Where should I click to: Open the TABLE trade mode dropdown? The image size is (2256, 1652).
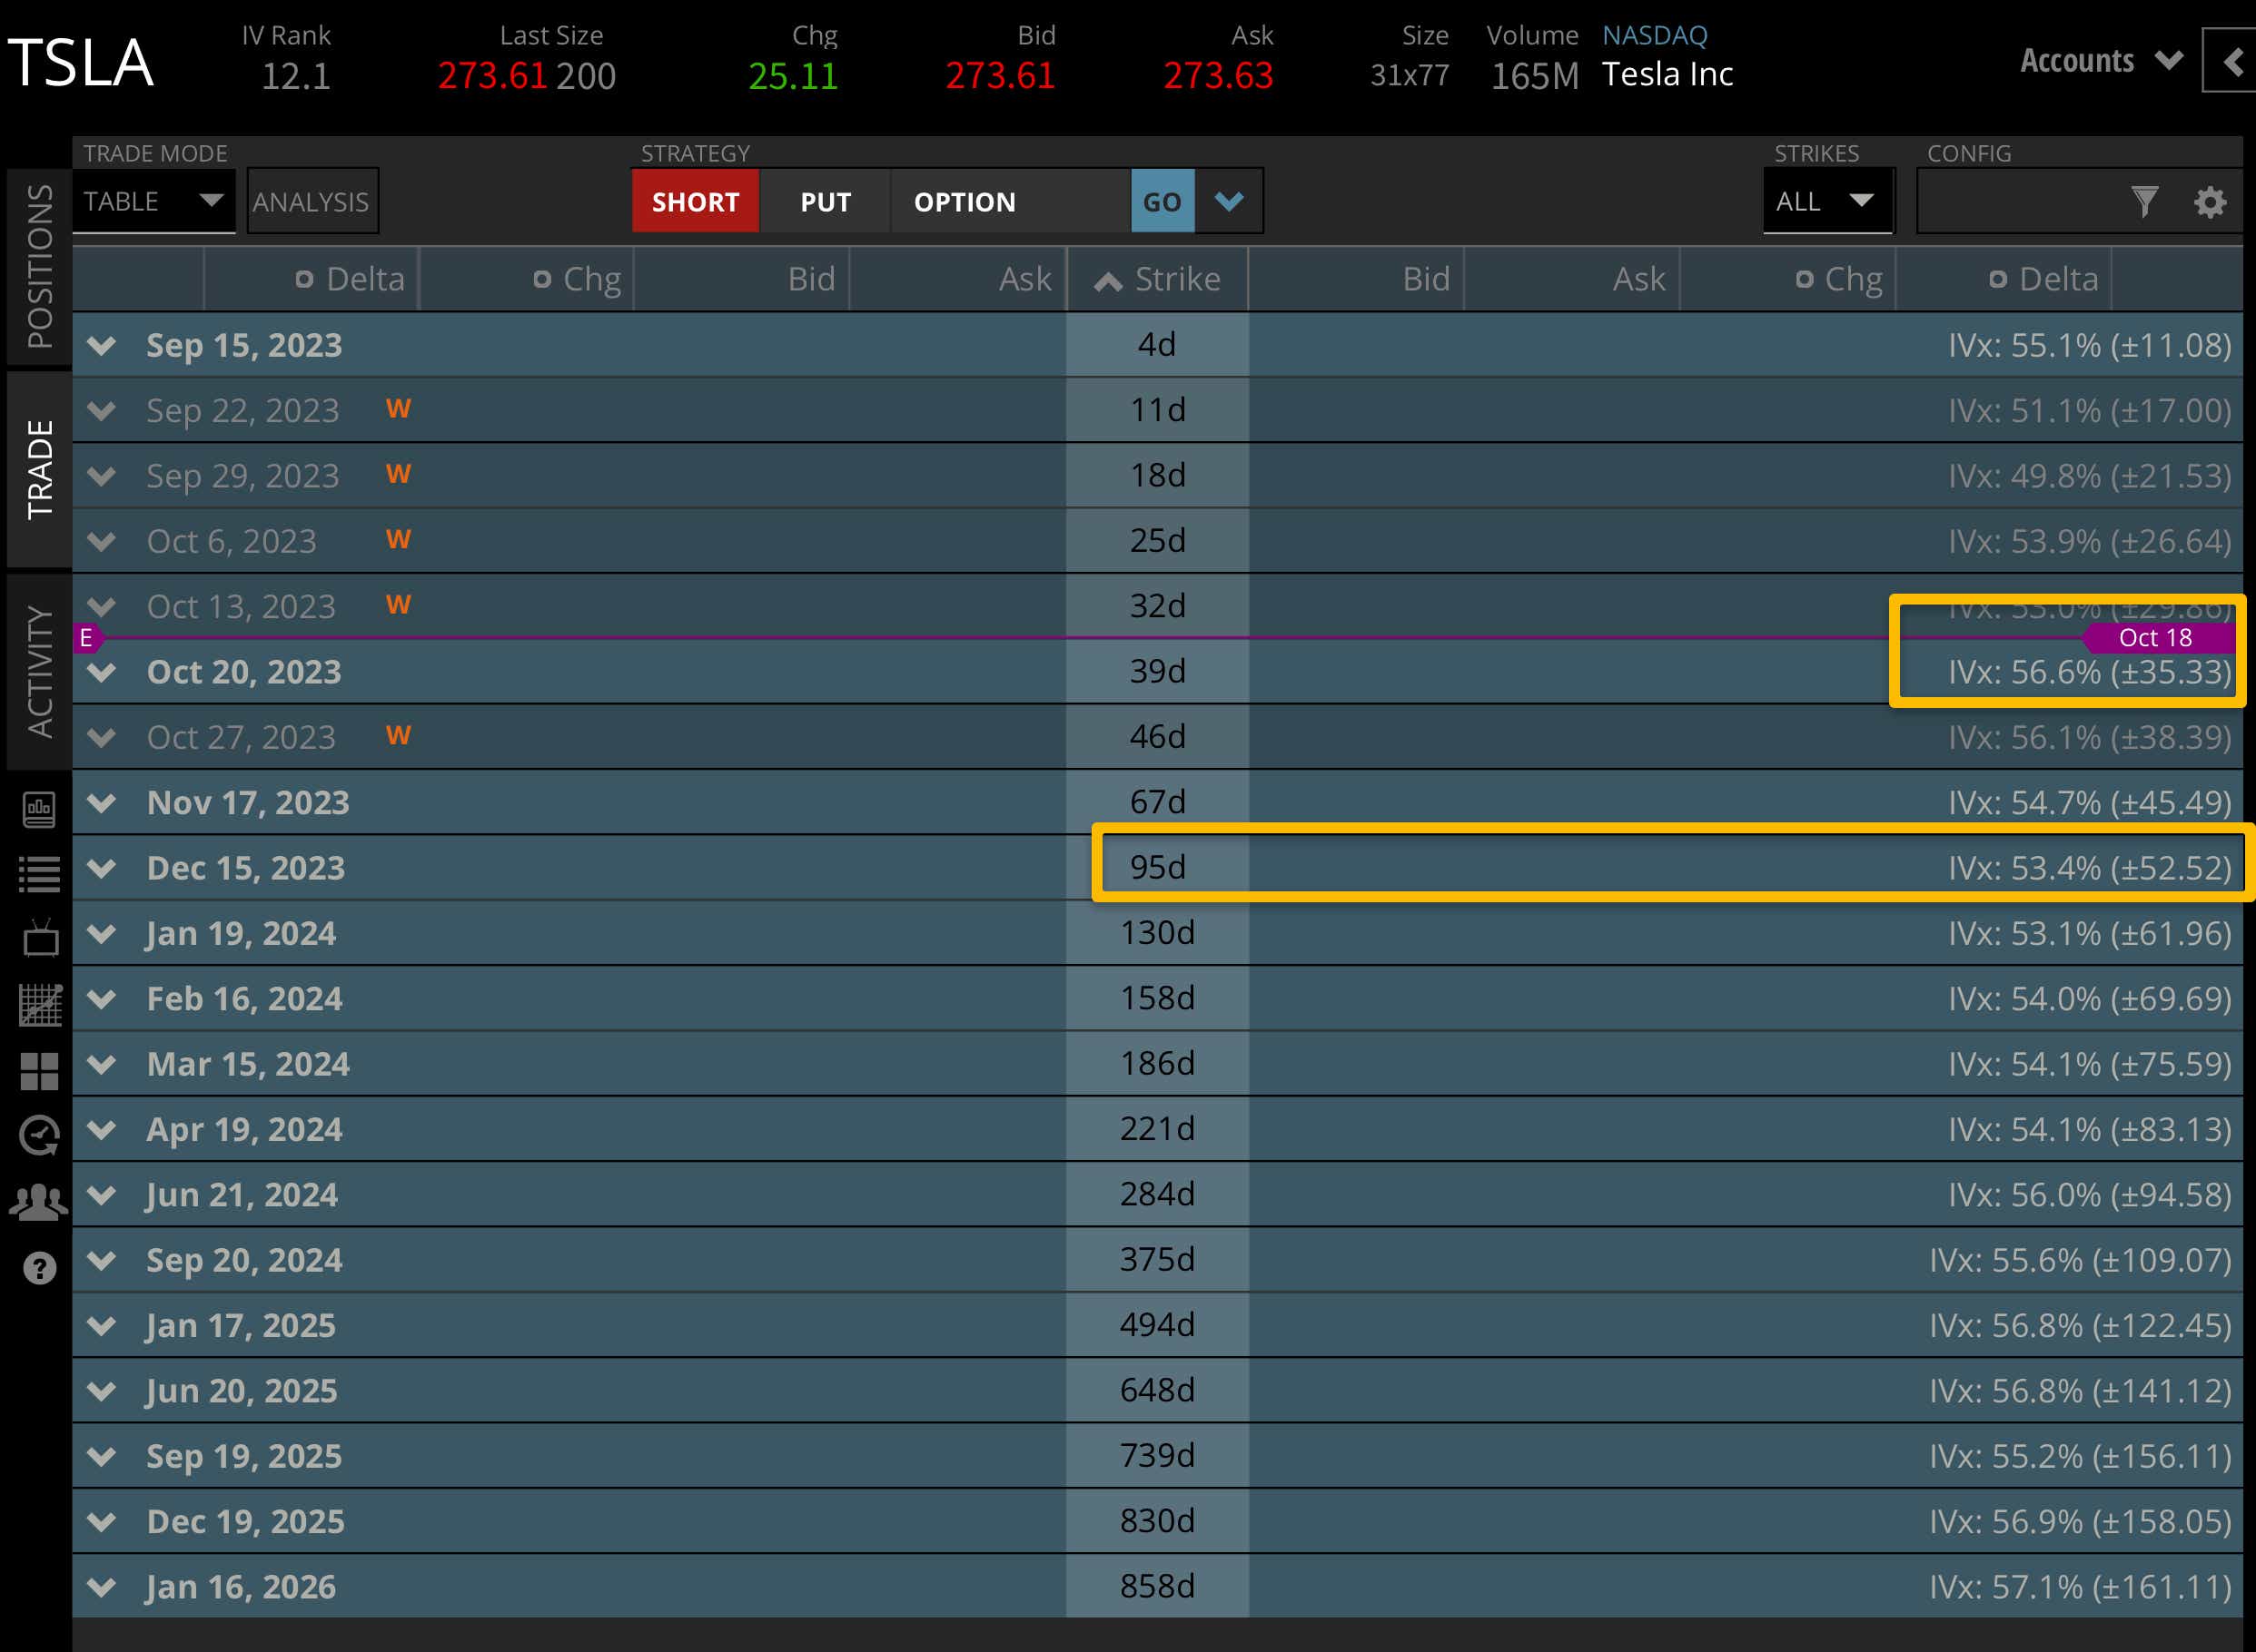click(153, 202)
